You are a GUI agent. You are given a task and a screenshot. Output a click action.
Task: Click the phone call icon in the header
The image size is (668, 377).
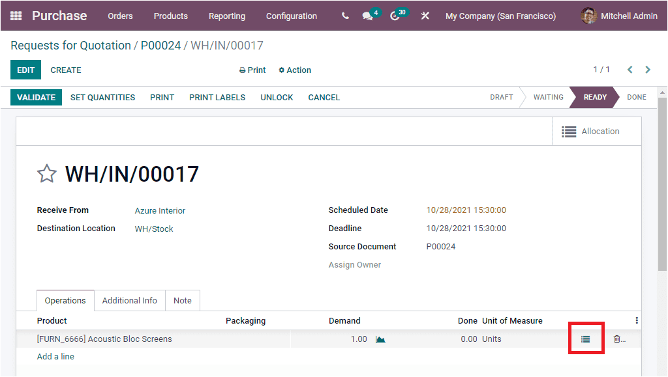[344, 15]
